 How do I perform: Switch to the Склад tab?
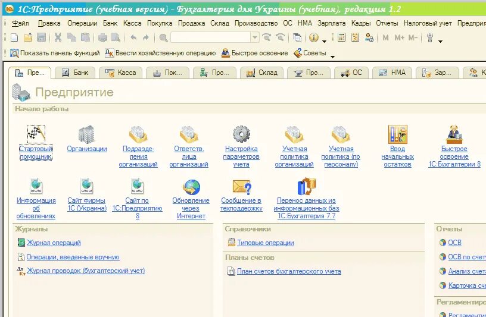[x=262, y=73]
